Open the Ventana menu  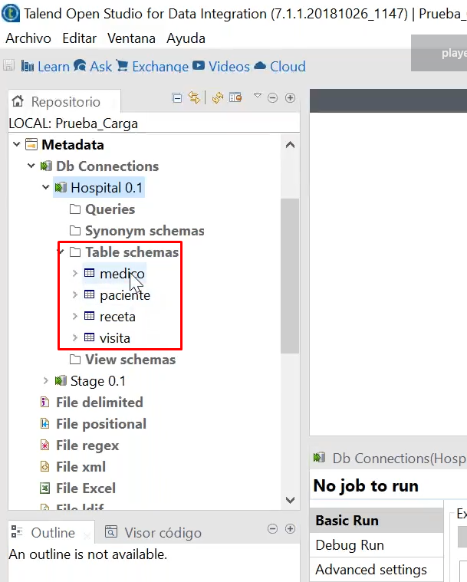pos(131,38)
